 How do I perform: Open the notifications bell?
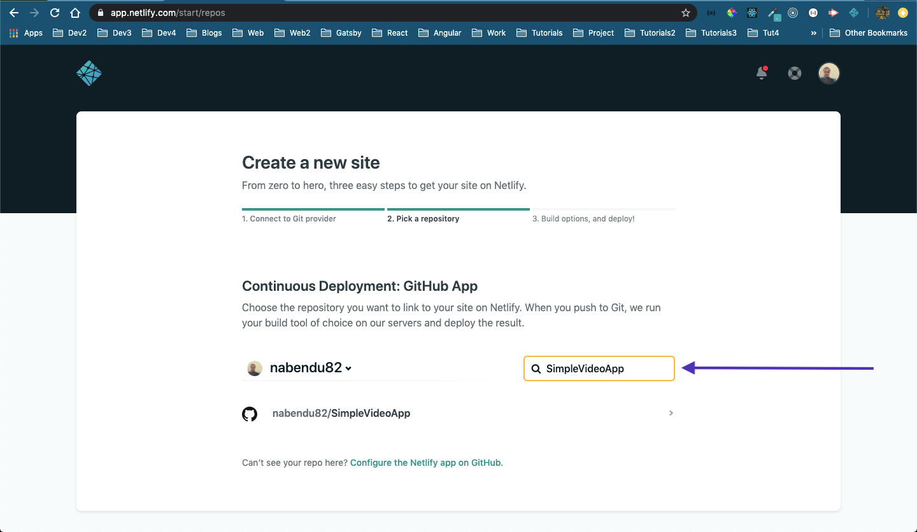point(762,73)
